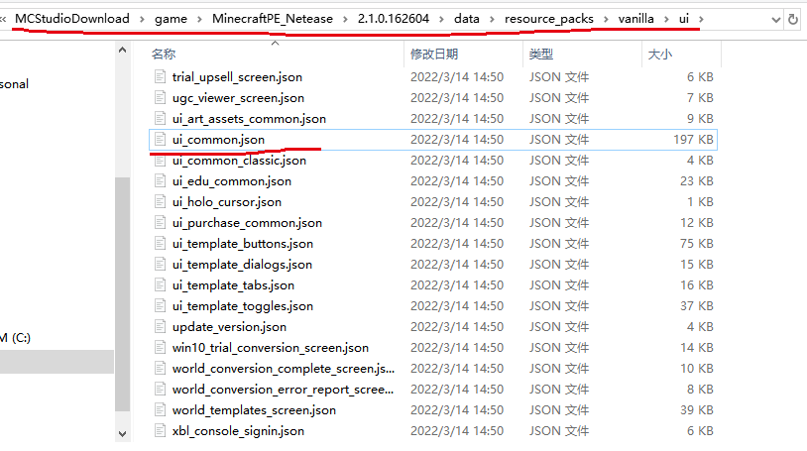Viewport: 807px width, 451px height.
Task: Click the file icon of ui_common.json
Action: (x=160, y=139)
